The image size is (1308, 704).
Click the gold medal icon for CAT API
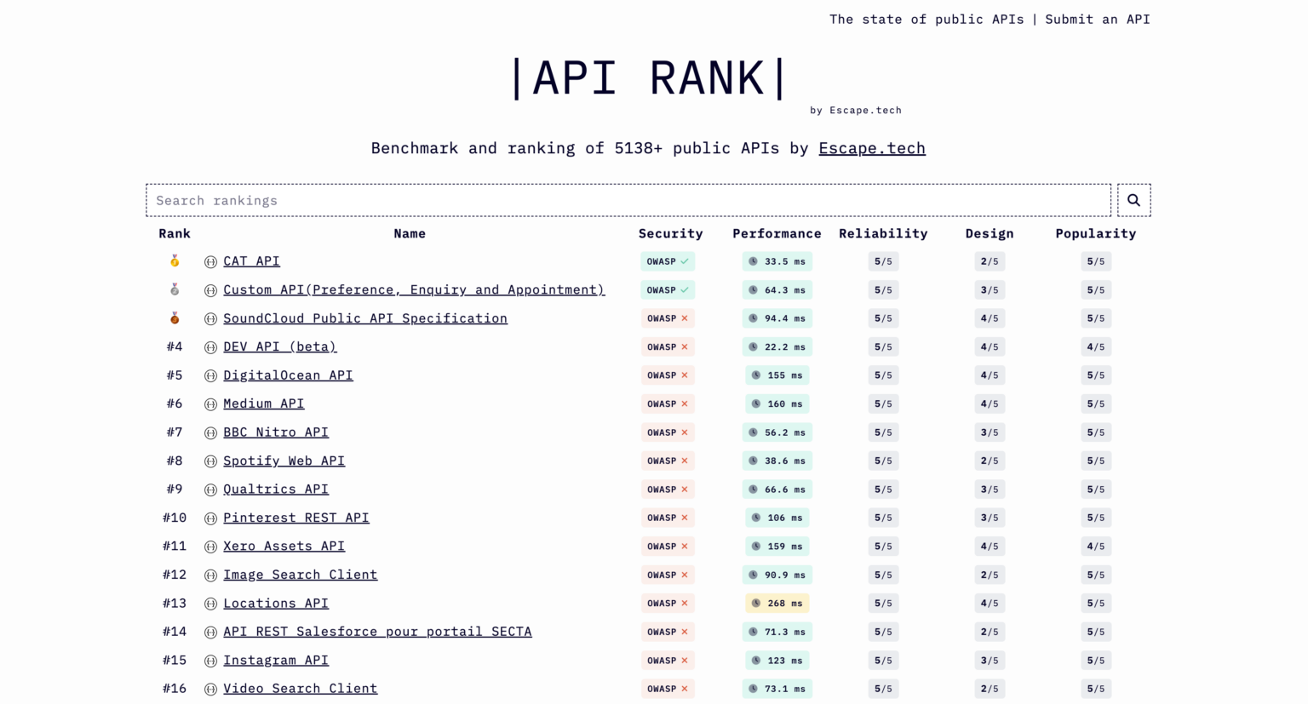point(175,261)
